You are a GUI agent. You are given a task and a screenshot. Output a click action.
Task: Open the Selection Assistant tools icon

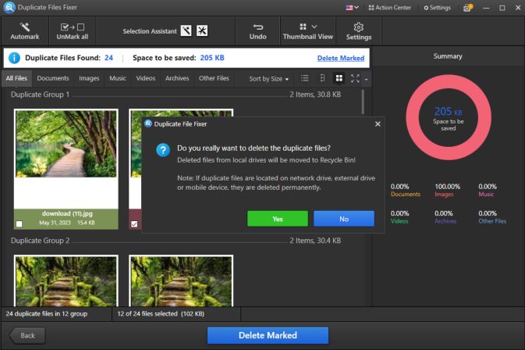click(202, 30)
